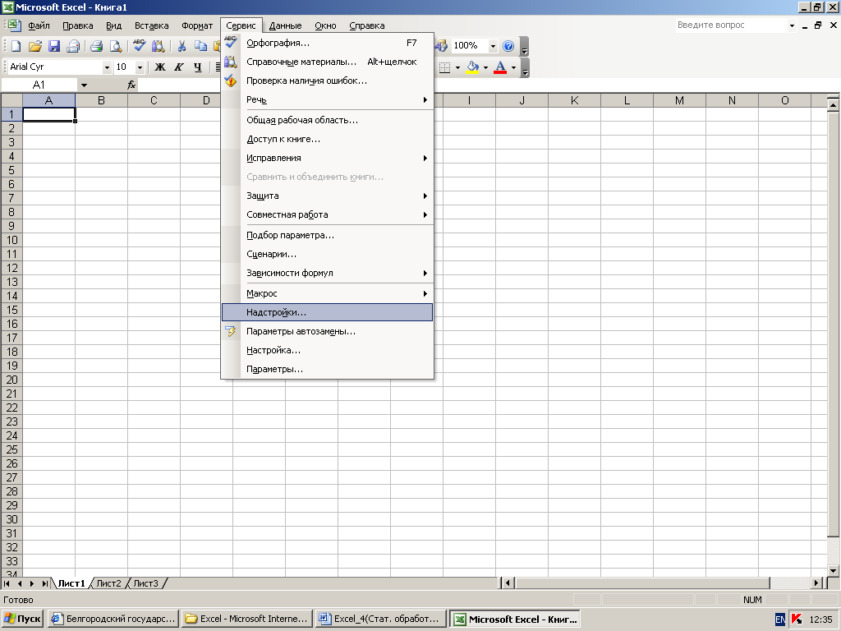Save the workbook with diskette icon
Screen dimensions: 841x631
[53, 46]
